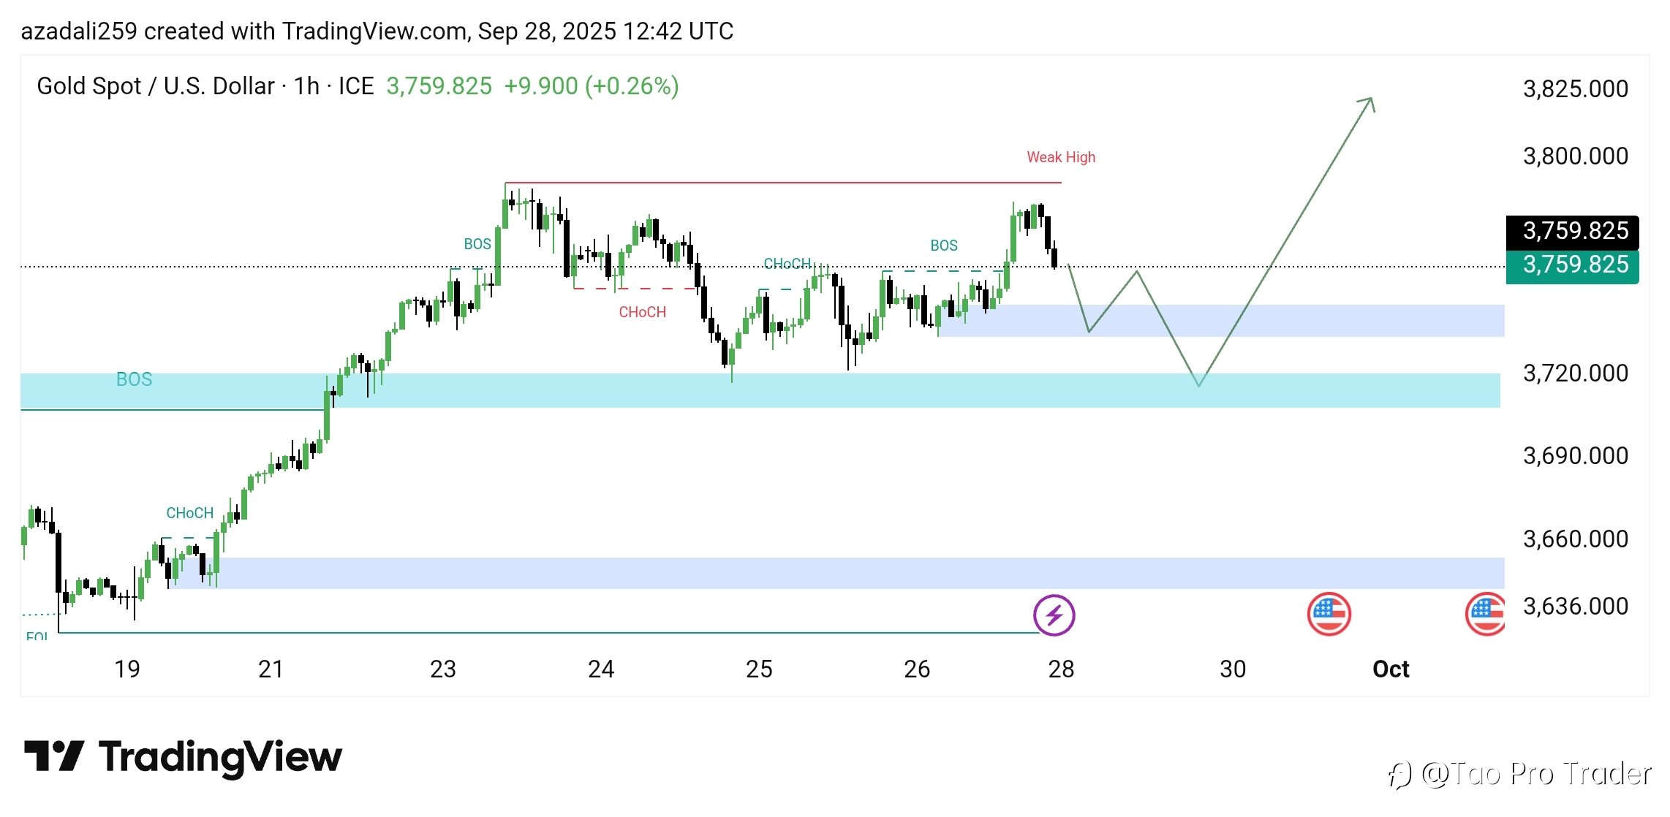Click the TradingView logo at bottom
1670x817 pixels.
pos(183,757)
